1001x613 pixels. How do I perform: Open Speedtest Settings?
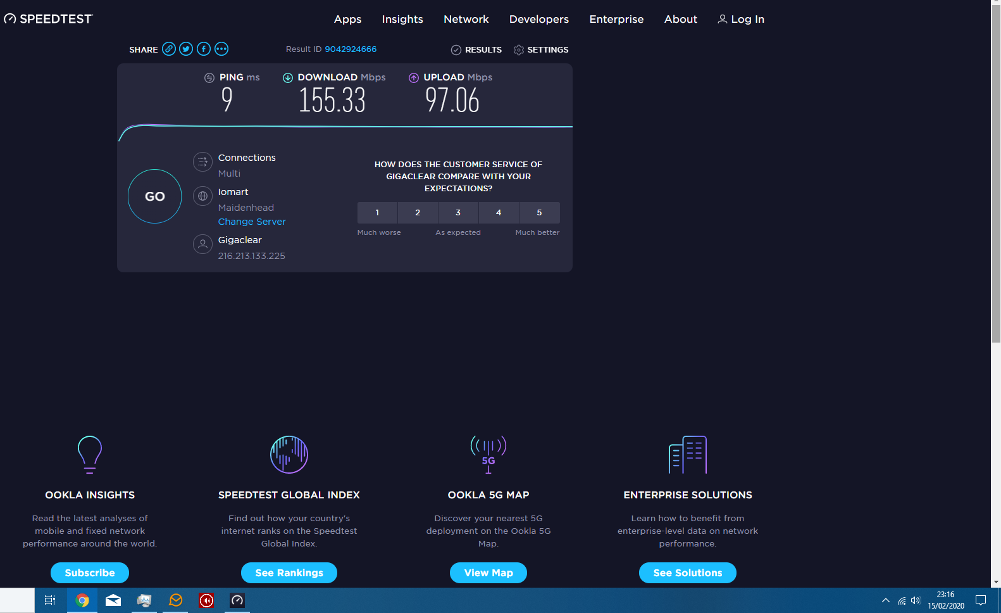point(541,49)
